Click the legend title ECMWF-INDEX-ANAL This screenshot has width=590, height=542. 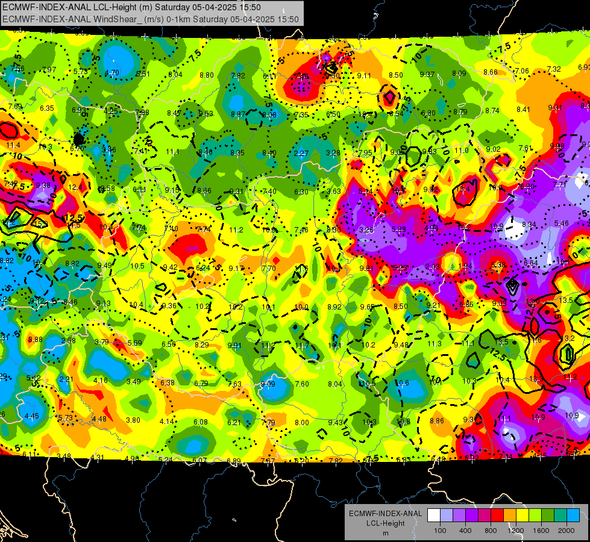click(x=385, y=514)
